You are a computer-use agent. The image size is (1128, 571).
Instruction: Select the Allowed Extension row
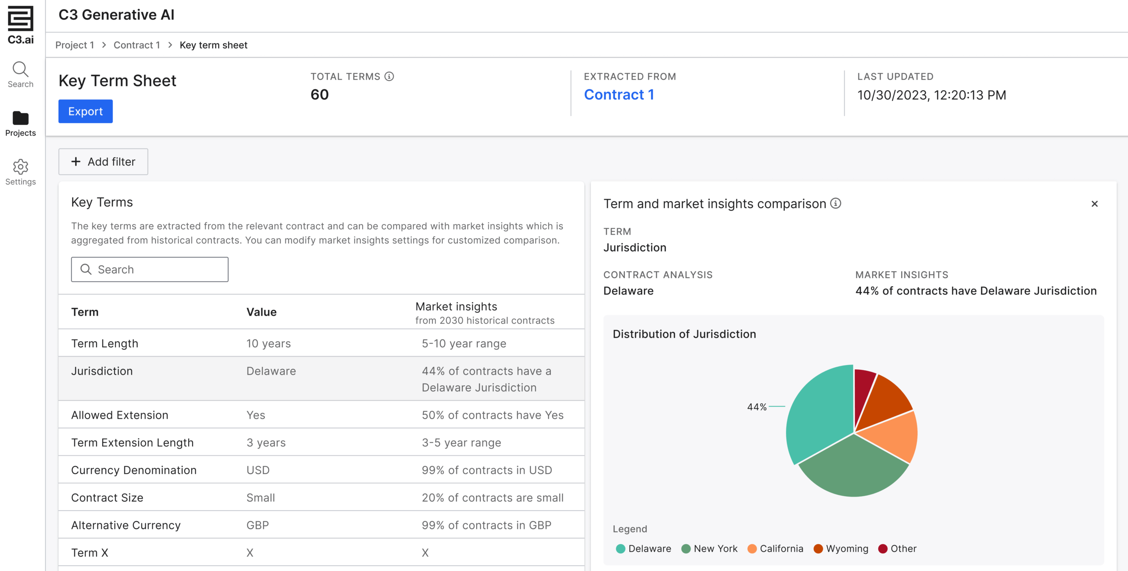pos(321,415)
